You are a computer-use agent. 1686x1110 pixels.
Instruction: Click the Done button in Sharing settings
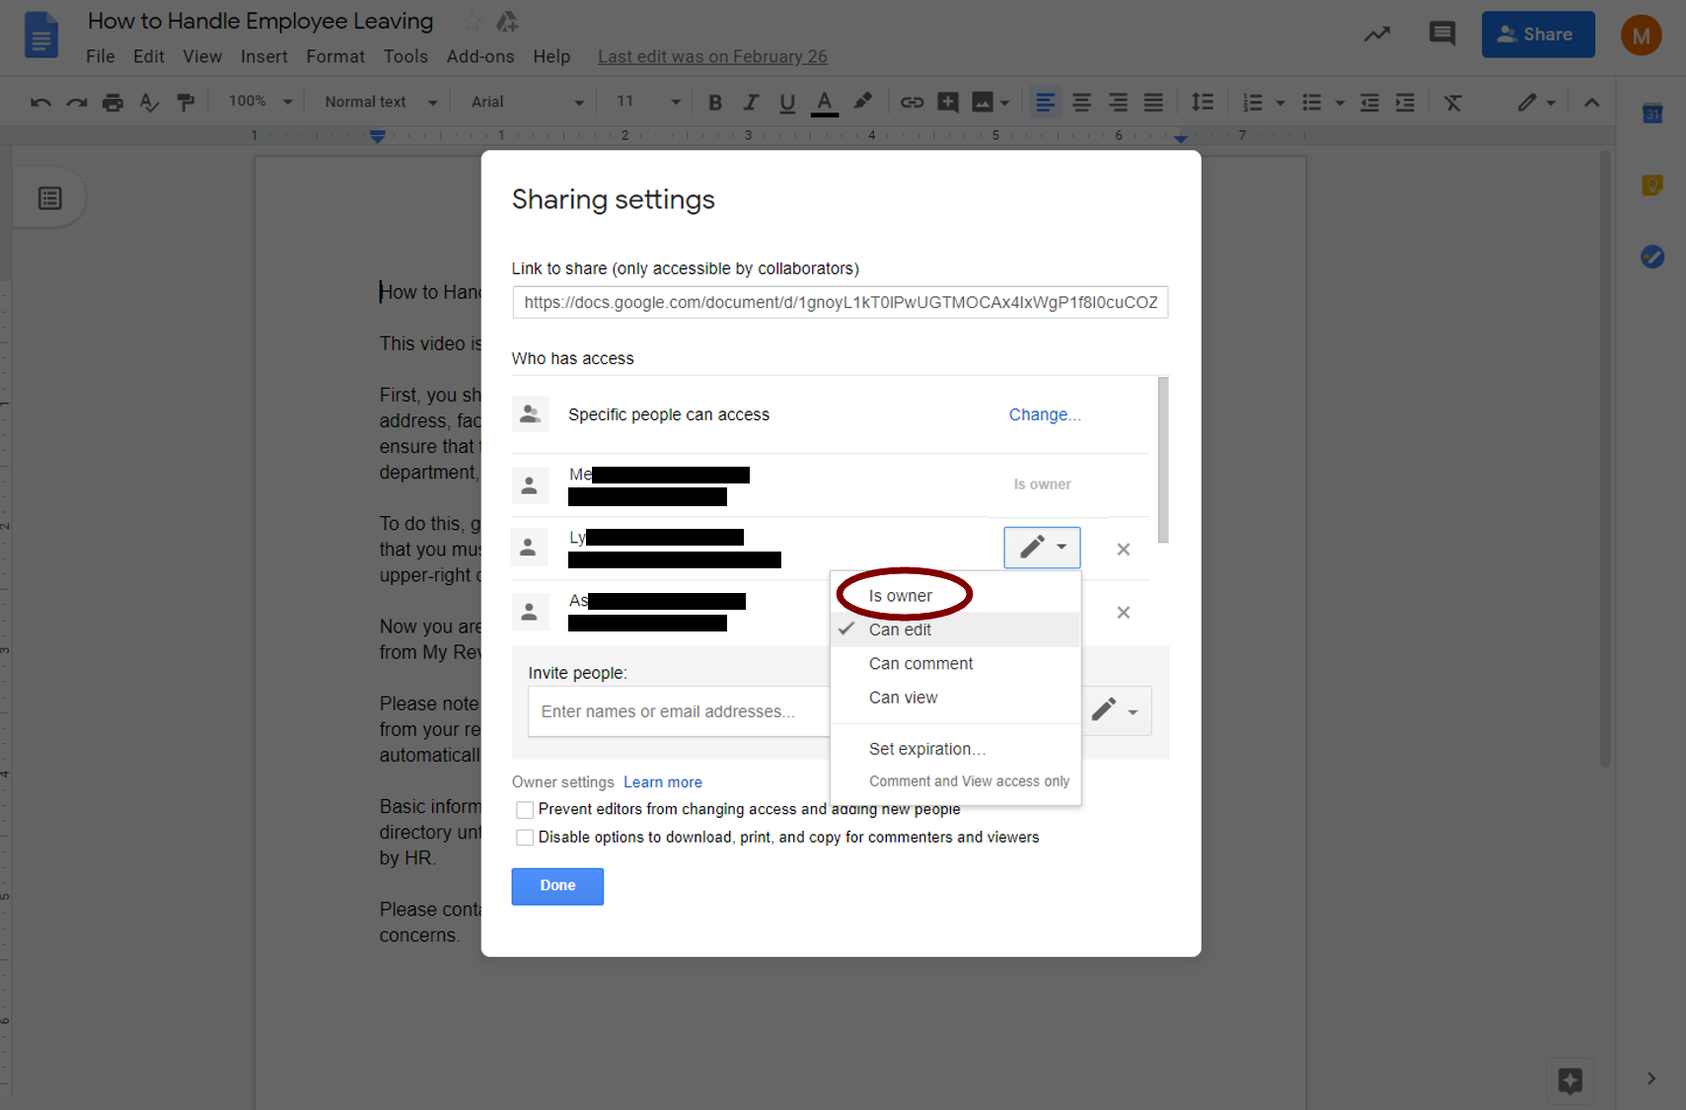click(x=556, y=886)
